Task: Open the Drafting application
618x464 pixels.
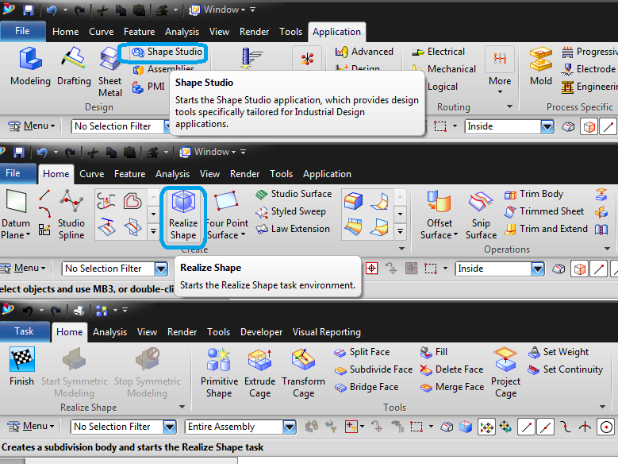Action: [x=74, y=66]
